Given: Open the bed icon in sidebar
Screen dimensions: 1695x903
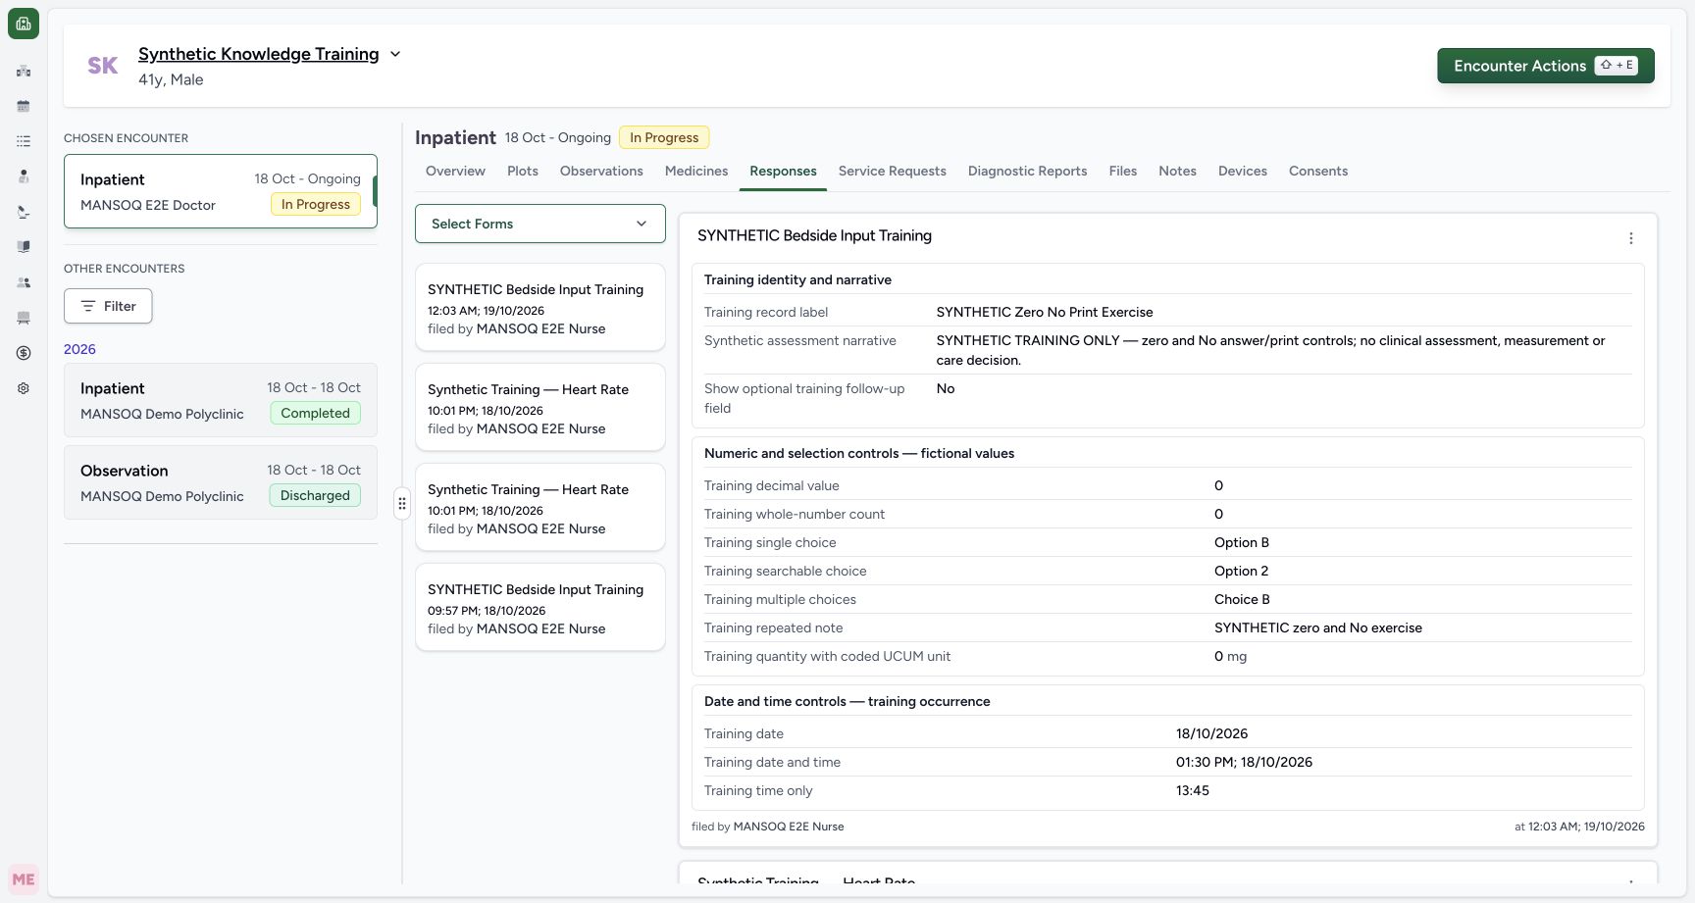Looking at the screenshot, I should click(24, 318).
